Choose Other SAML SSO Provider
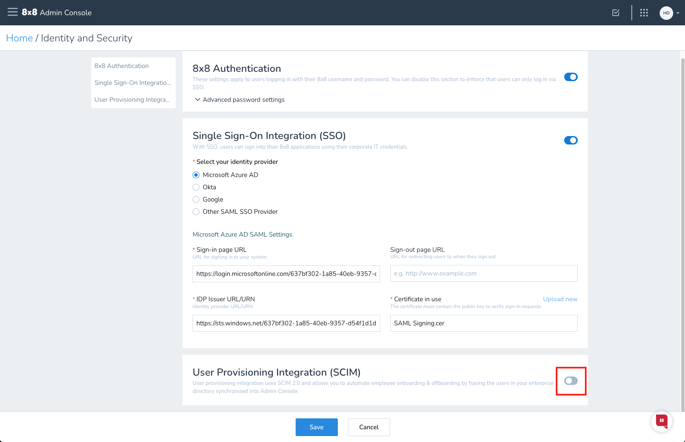 [x=196, y=212]
